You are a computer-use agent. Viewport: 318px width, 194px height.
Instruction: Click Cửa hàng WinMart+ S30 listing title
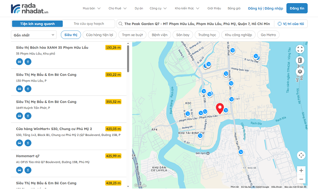point(54,129)
